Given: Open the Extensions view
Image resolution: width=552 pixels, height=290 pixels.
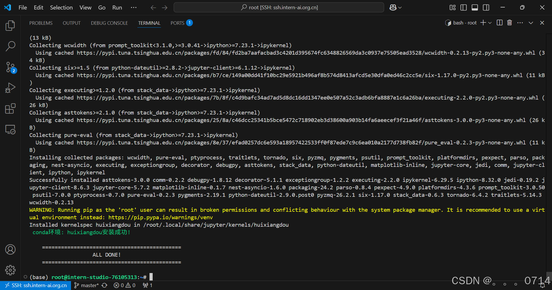Looking at the screenshot, I should tap(10, 108).
